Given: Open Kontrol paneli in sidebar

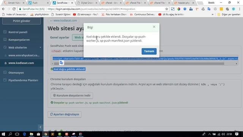Looking at the screenshot, I should coord(18,32).
